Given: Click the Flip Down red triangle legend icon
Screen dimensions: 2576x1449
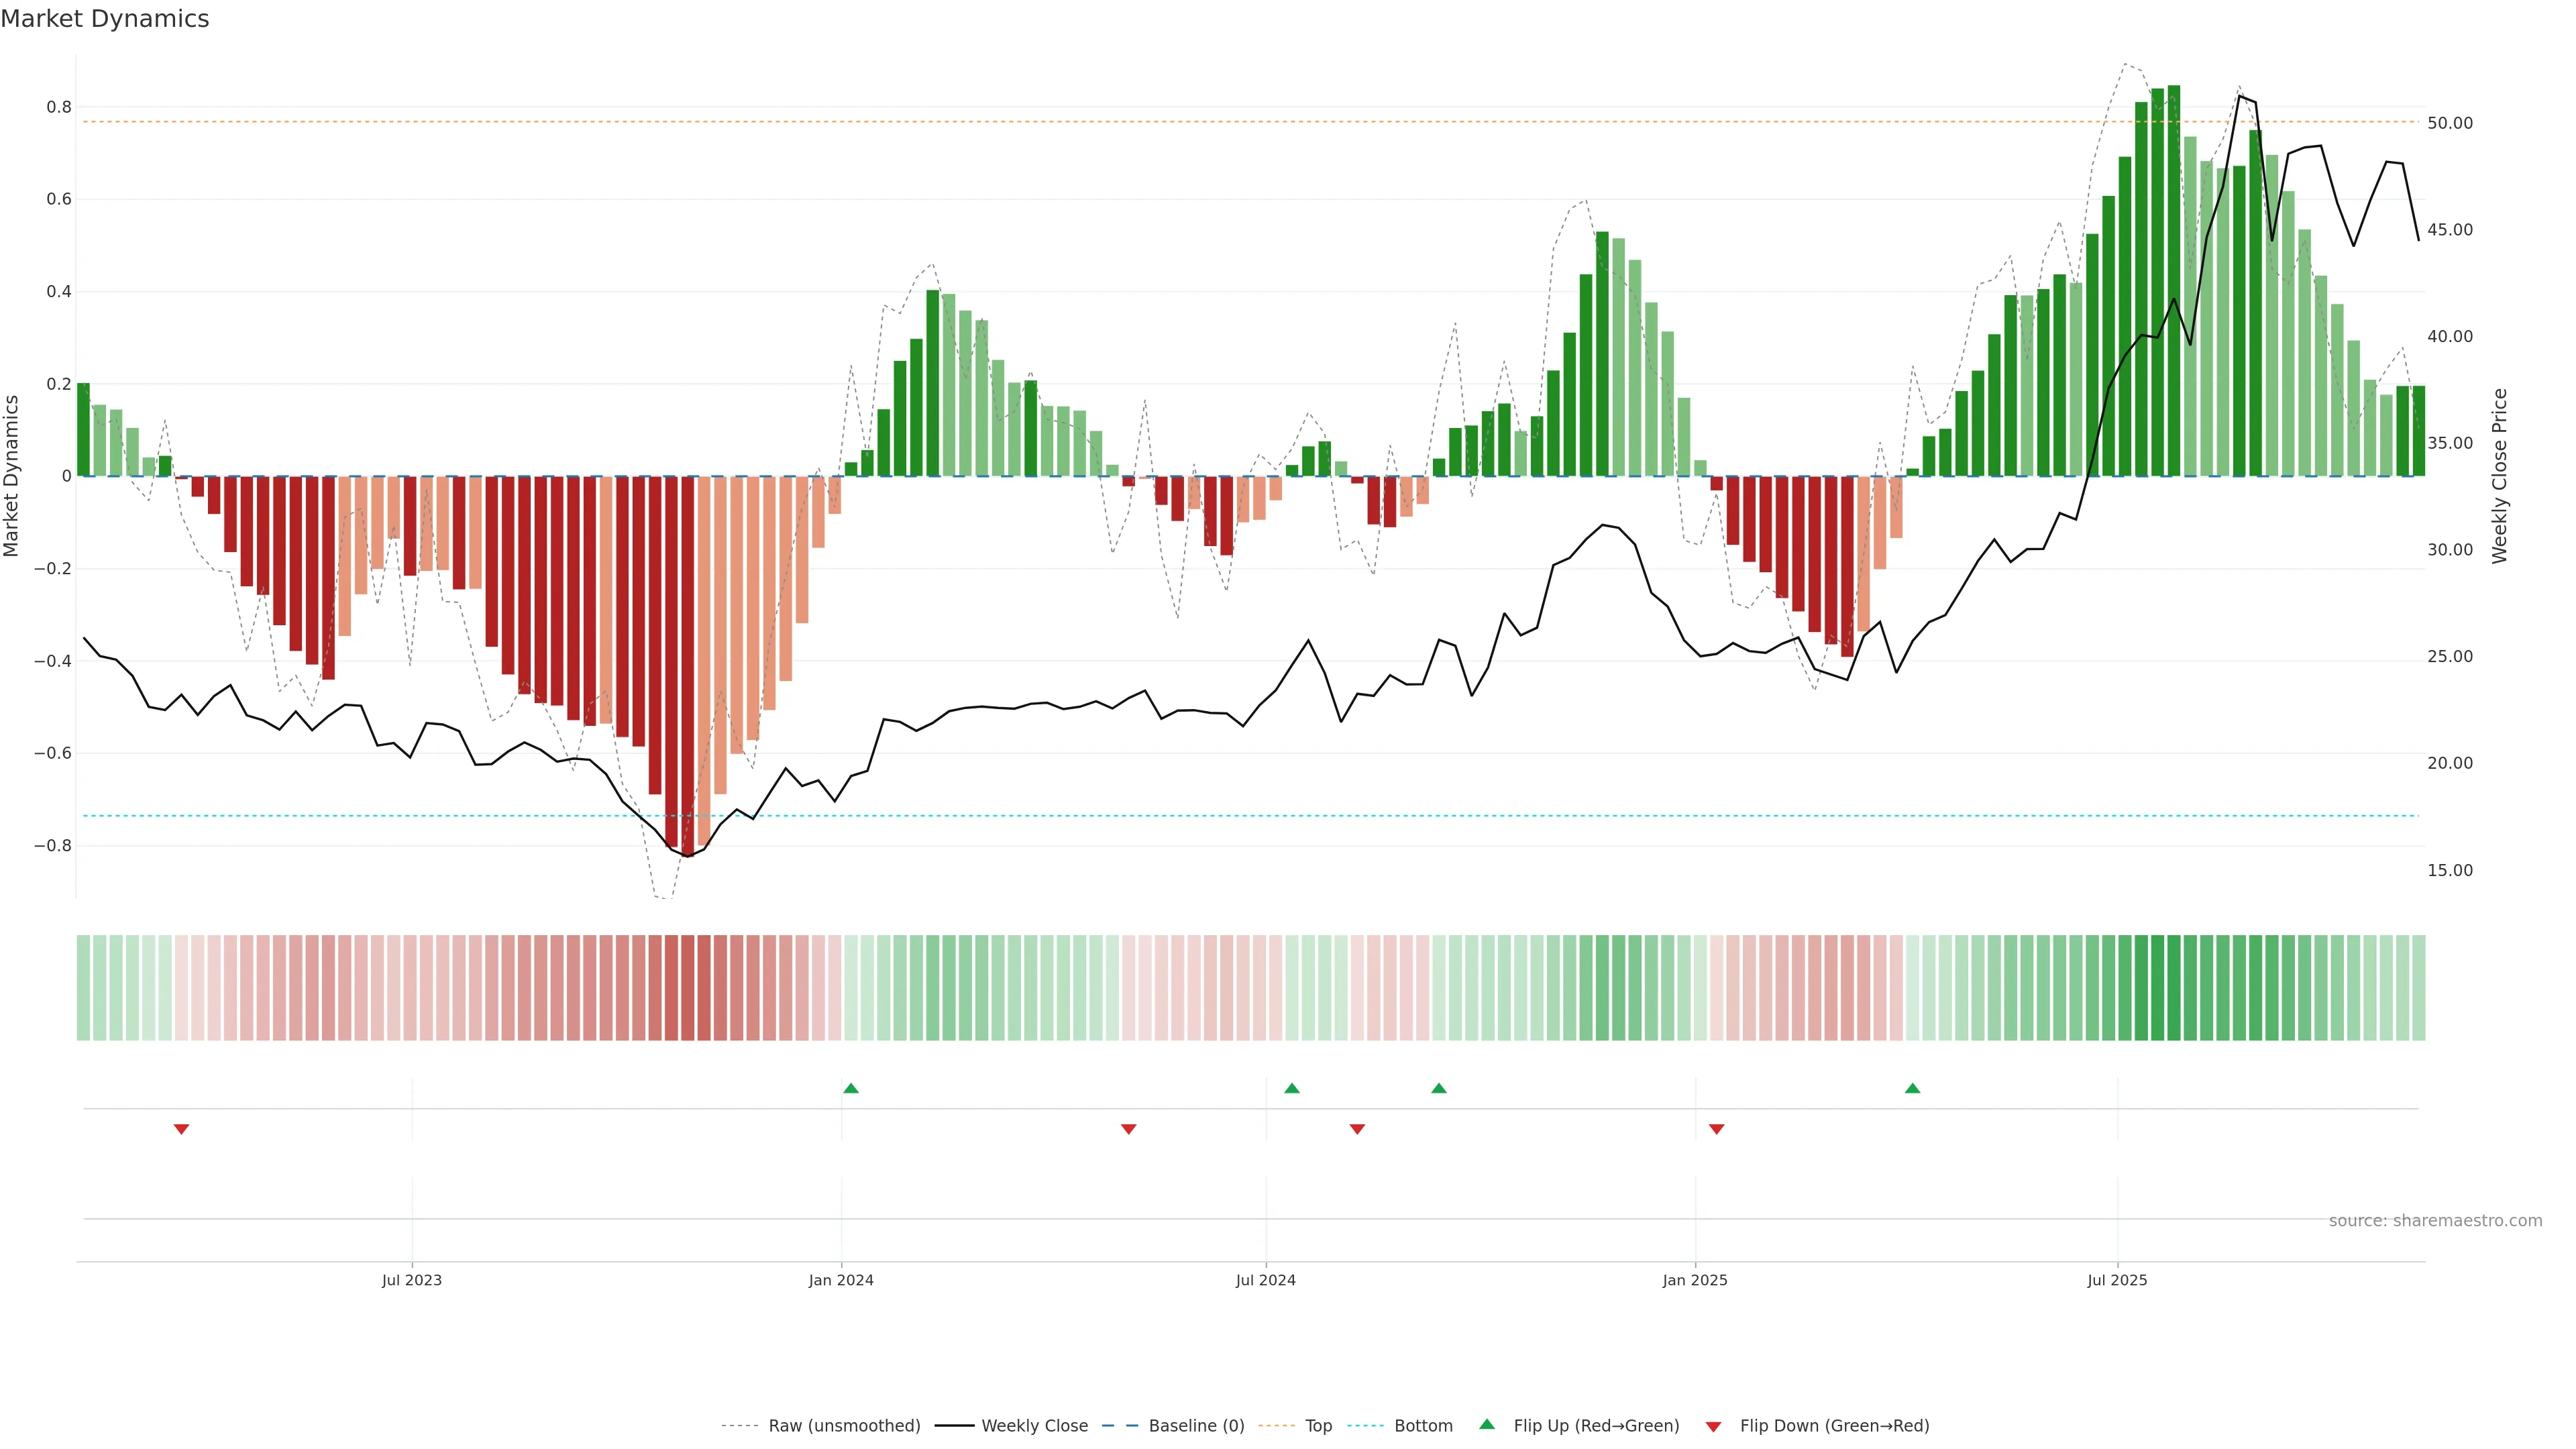Looking at the screenshot, I should coord(1713,1427).
